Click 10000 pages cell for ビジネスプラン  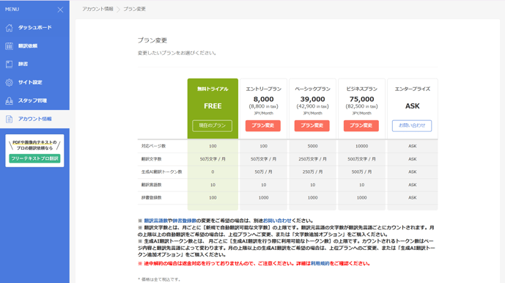(x=361, y=147)
